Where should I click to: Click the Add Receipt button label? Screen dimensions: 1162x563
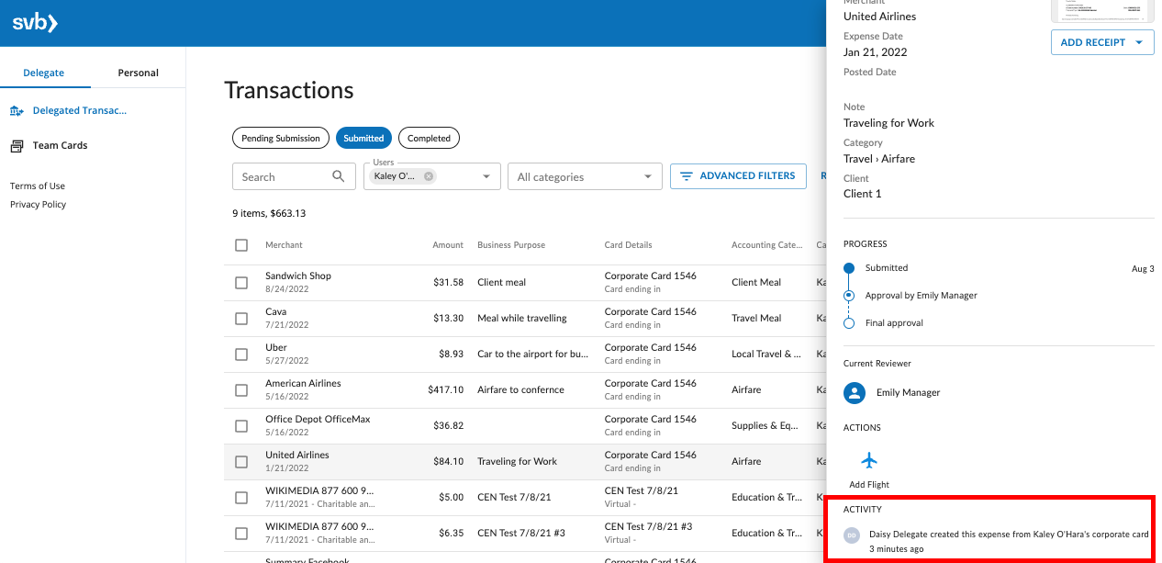[1092, 42]
